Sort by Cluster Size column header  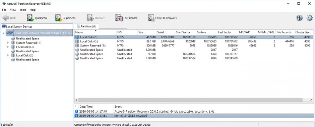(302, 32)
